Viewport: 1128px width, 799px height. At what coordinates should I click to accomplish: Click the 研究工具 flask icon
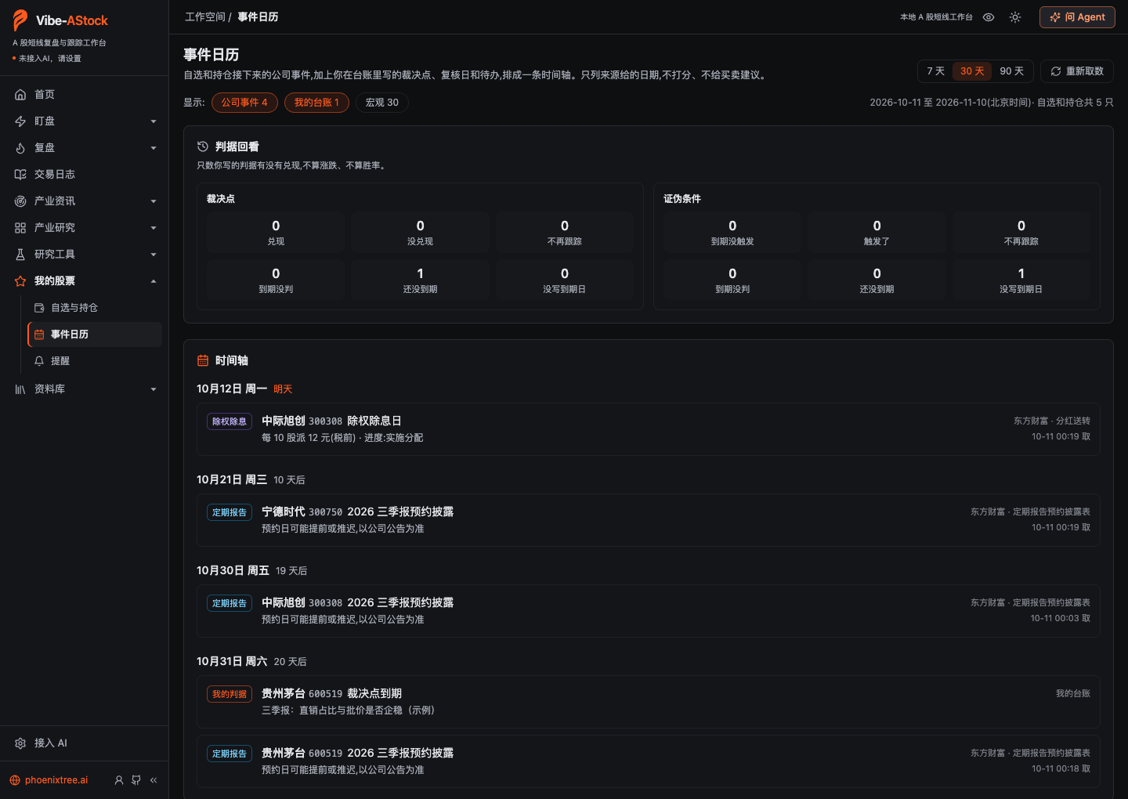(x=20, y=255)
